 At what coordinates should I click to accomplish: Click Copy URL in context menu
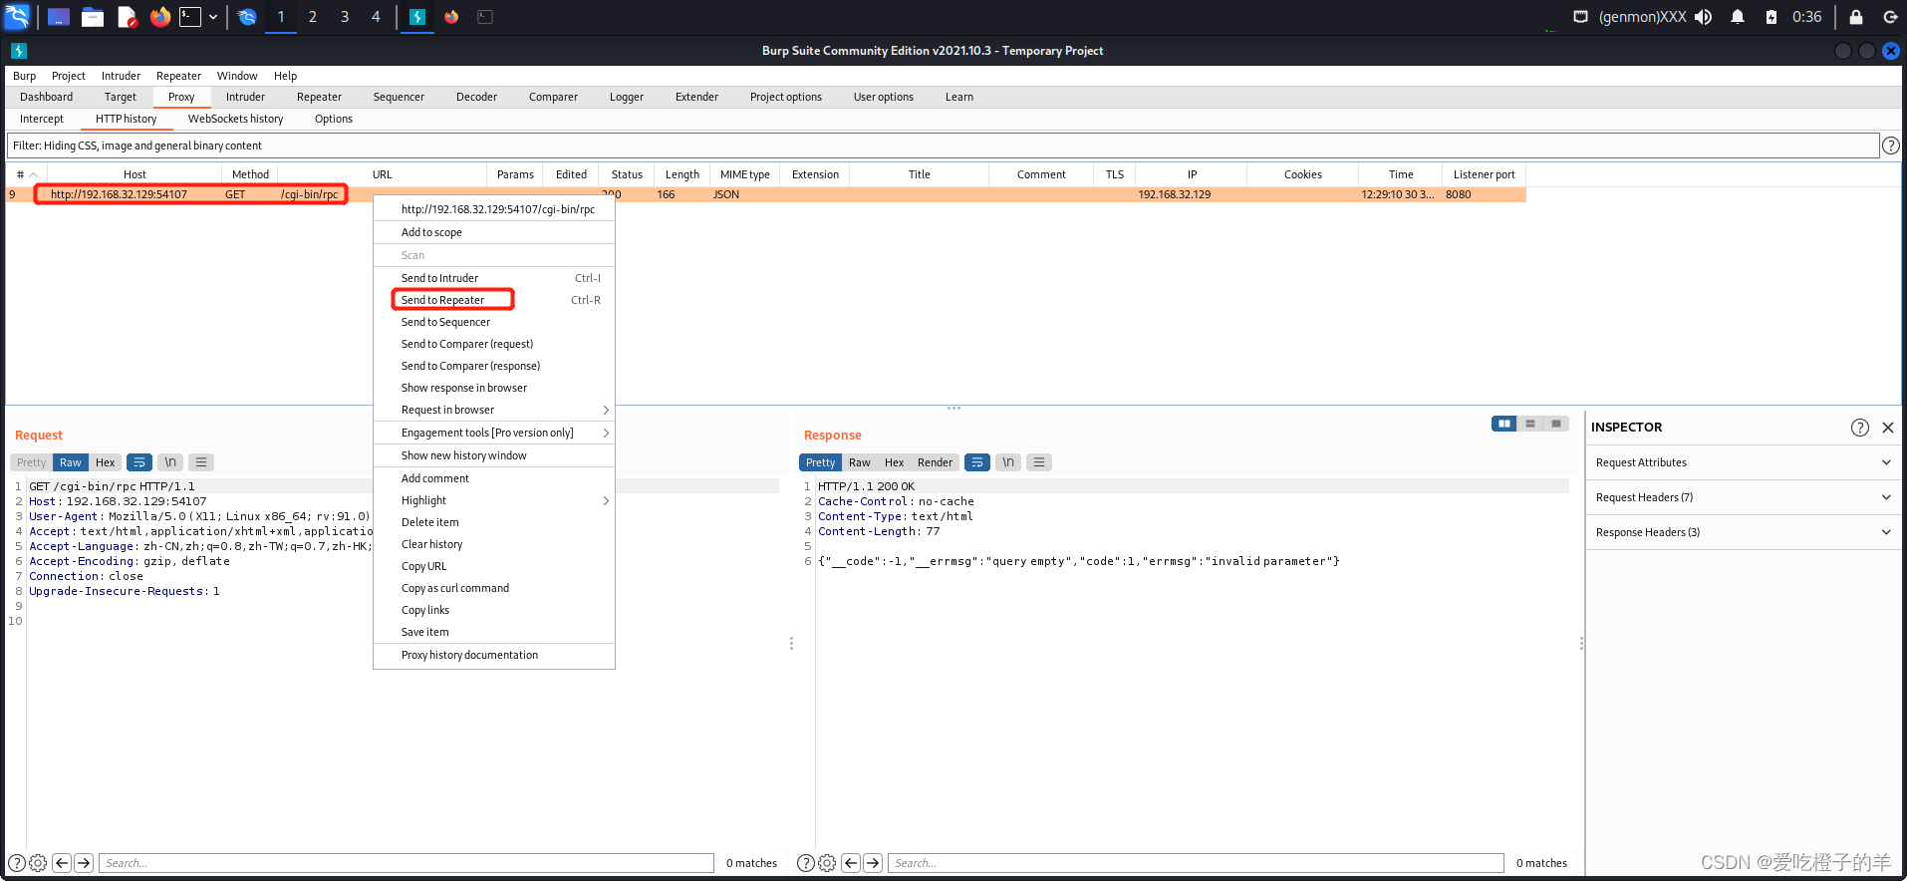(x=494, y=566)
